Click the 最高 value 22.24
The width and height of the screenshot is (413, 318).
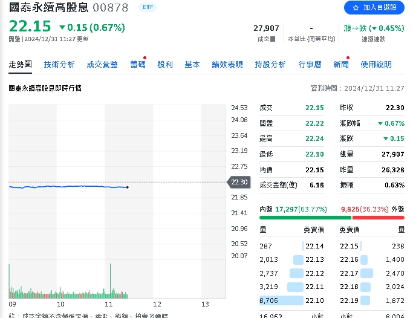[314, 138]
